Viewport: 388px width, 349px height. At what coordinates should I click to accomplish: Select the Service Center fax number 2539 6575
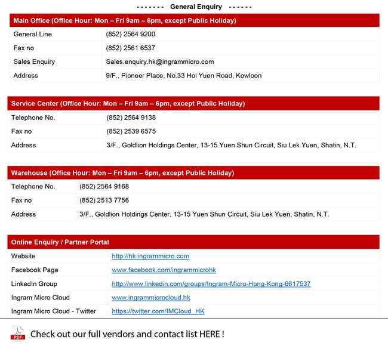(131, 131)
